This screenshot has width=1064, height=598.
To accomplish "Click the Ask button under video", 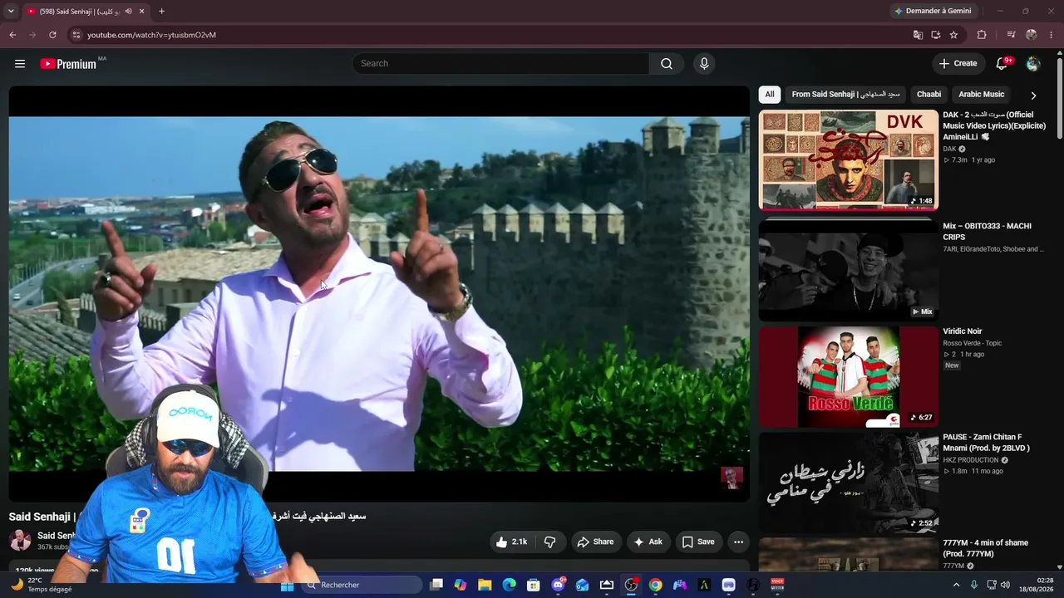I will point(648,542).
